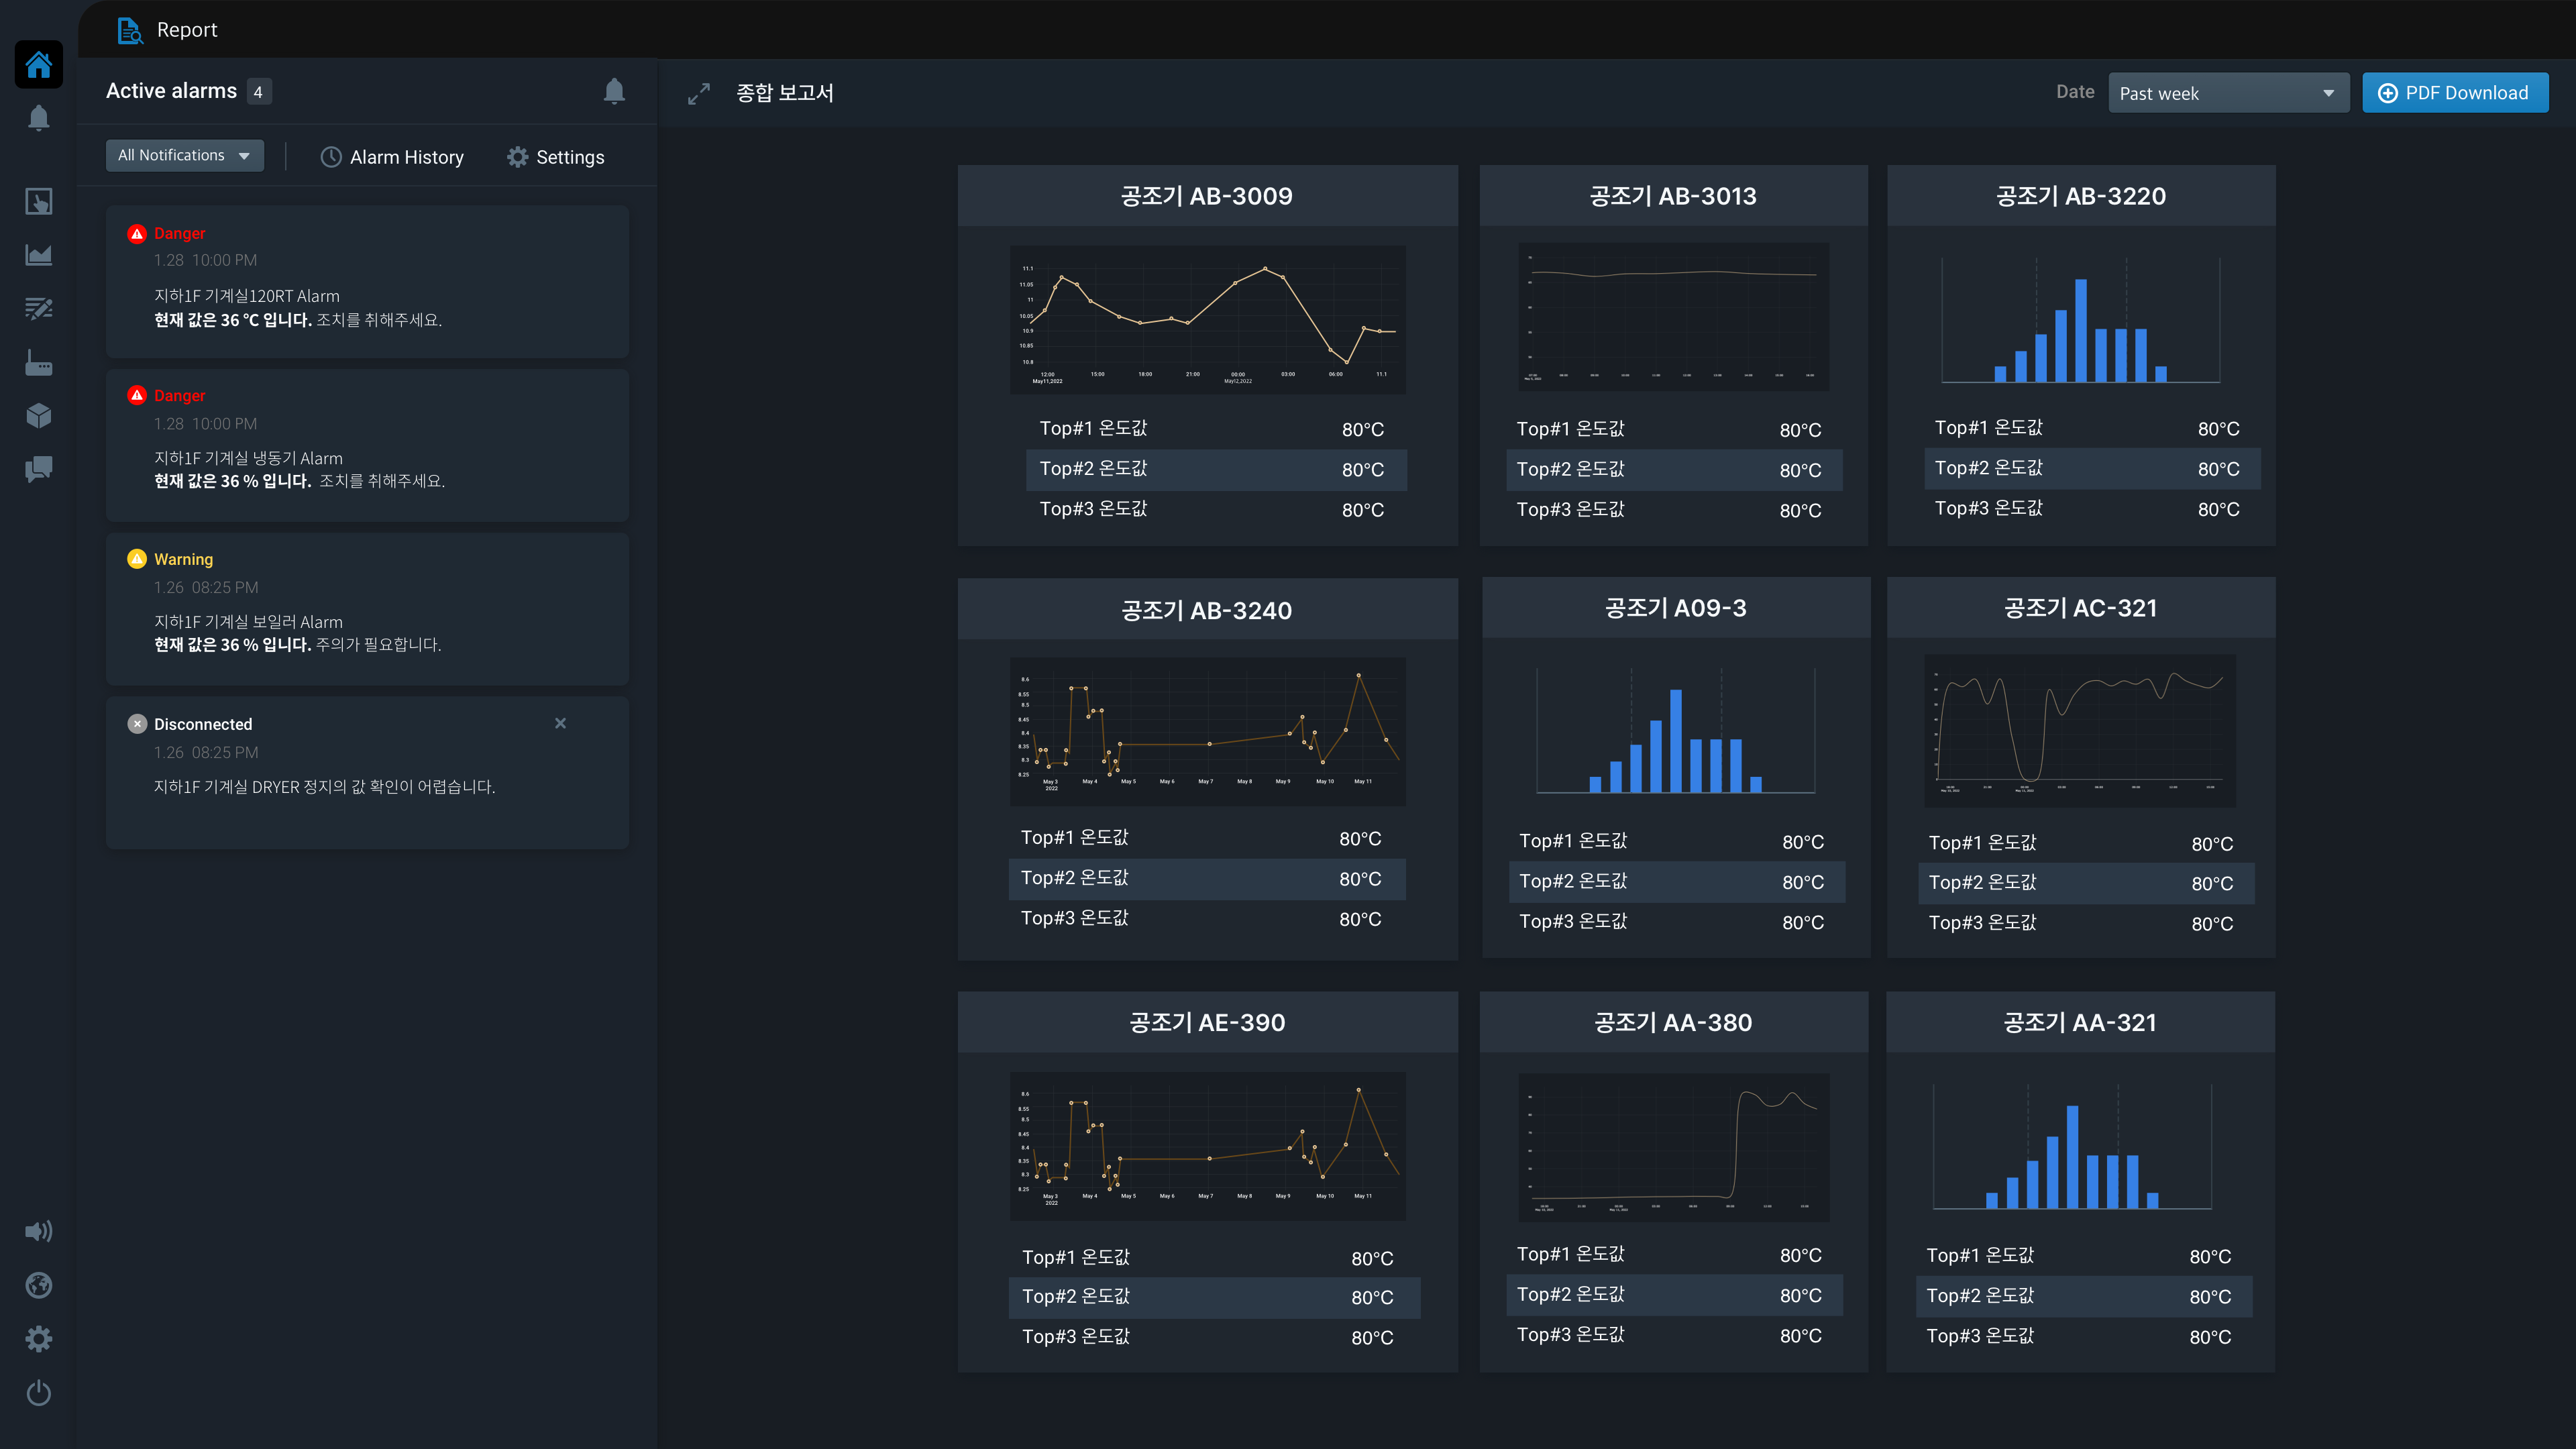The height and width of the screenshot is (1449, 2576).
Task: Select Top#3 온도값 row in AB-3240 card
Action: 1207,919
